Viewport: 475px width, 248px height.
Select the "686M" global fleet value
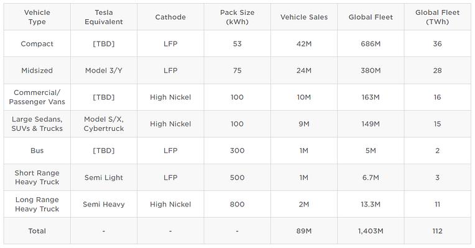[x=371, y=44]
